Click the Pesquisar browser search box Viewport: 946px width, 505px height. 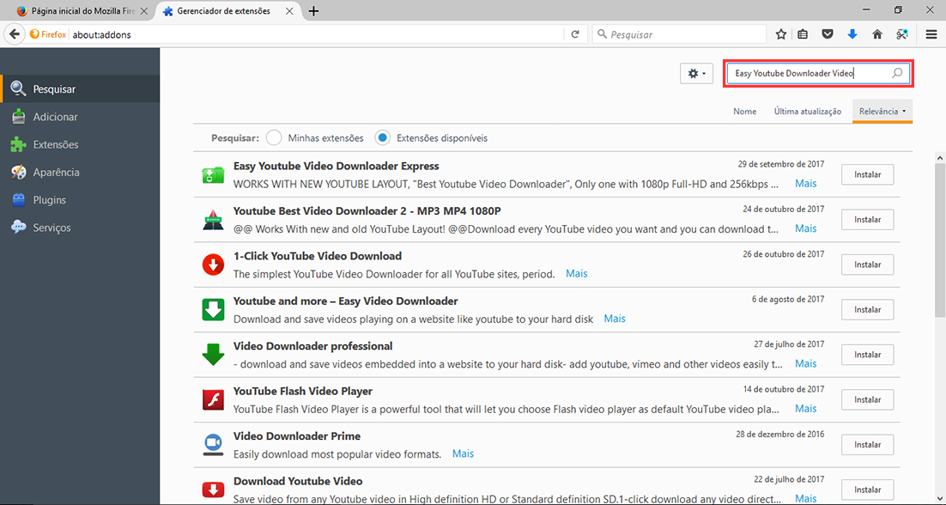(x=679, y=35)
